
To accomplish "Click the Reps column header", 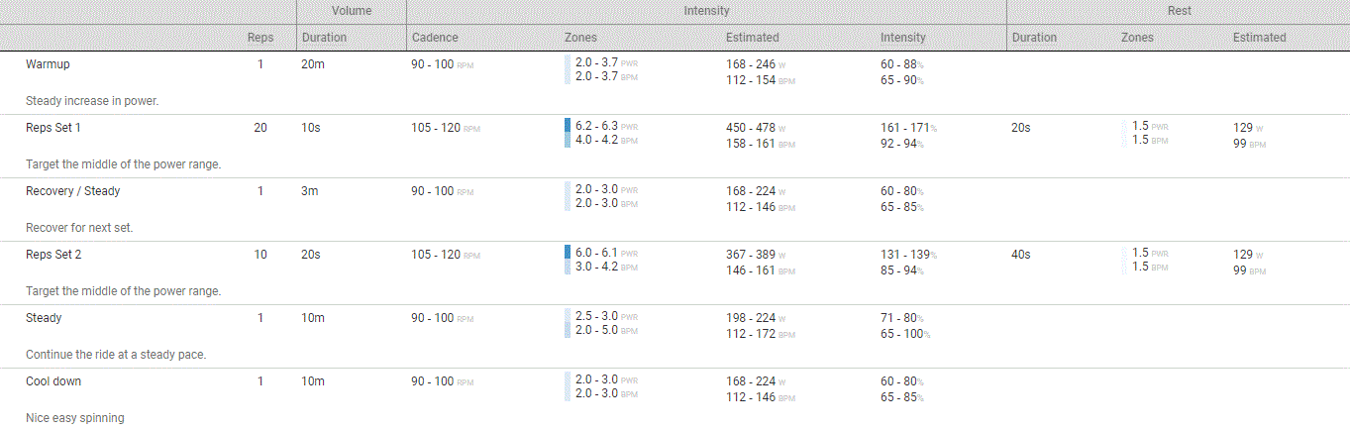I will tap(260, 38).
